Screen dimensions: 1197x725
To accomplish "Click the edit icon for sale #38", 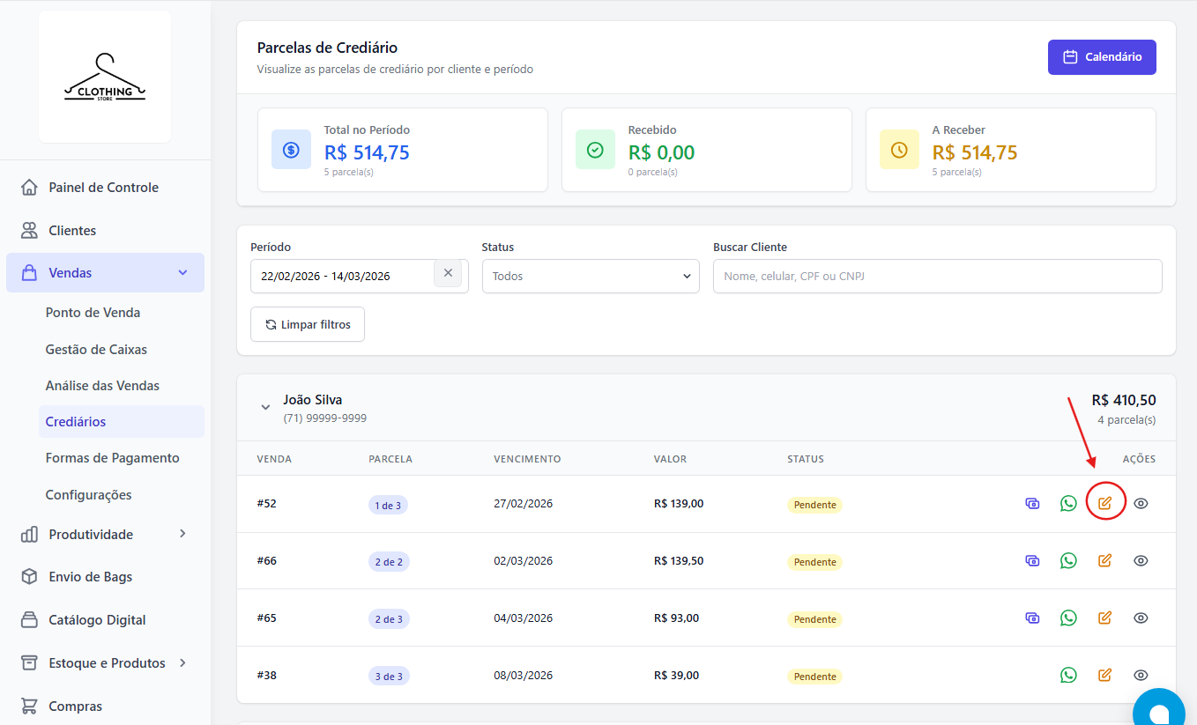I will pos(1104,676).
